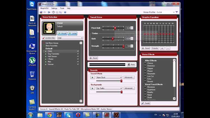Enable the Monotone vocal tract effect
Image resolution: width=210 pixels, height=118 pixels.
(151, 87)
